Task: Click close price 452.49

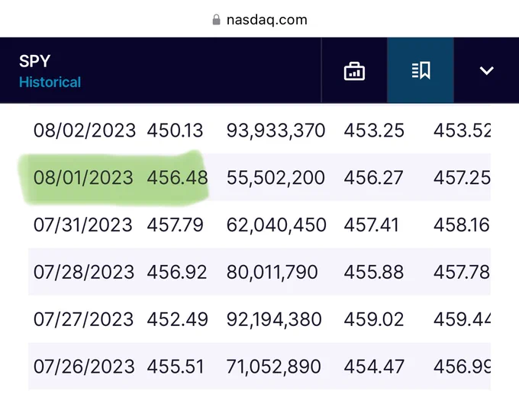Action: click(x=177, y=319)
